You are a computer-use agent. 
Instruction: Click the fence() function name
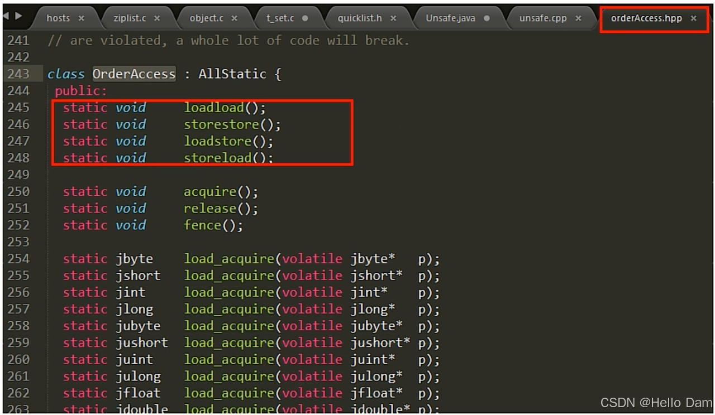(203, 225)
